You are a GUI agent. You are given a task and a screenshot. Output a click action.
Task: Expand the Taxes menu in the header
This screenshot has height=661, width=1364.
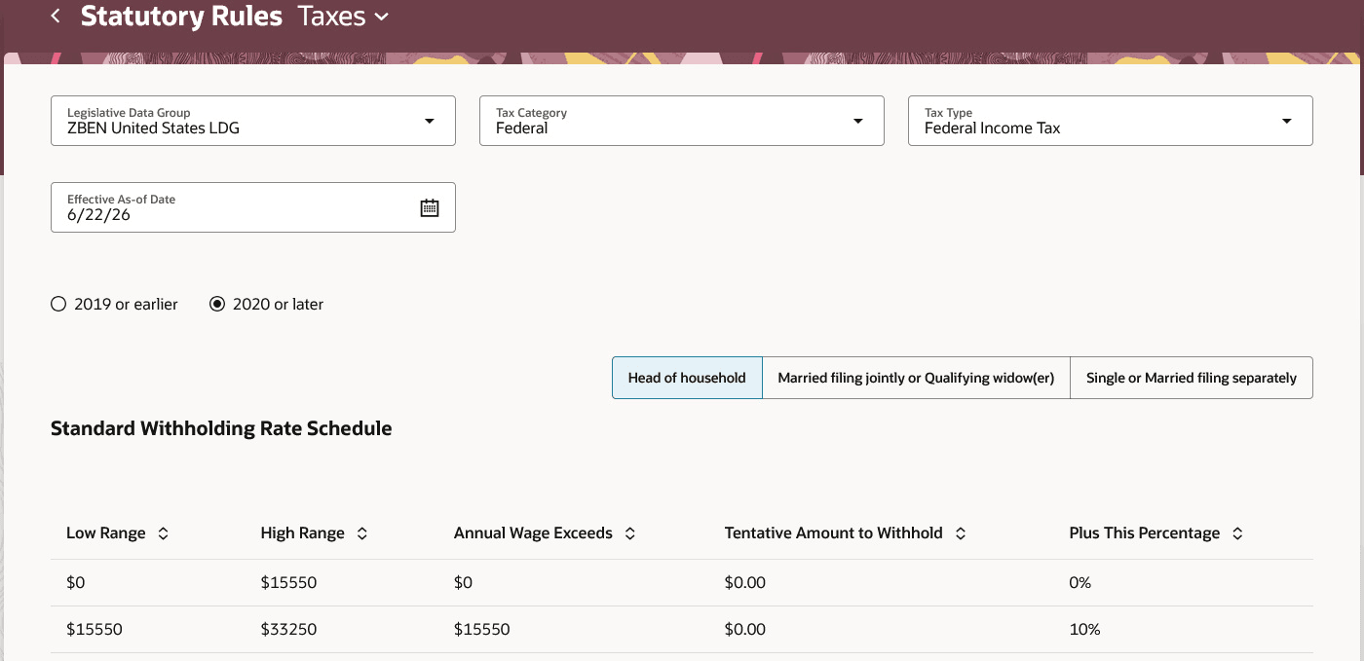coord(344,17)
